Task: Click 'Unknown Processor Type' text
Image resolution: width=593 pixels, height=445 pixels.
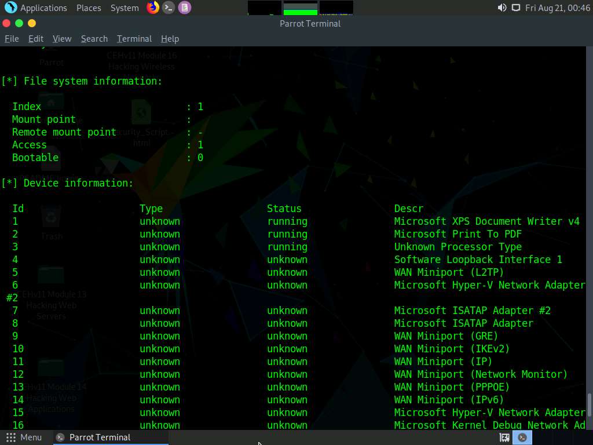Action: 458,247
